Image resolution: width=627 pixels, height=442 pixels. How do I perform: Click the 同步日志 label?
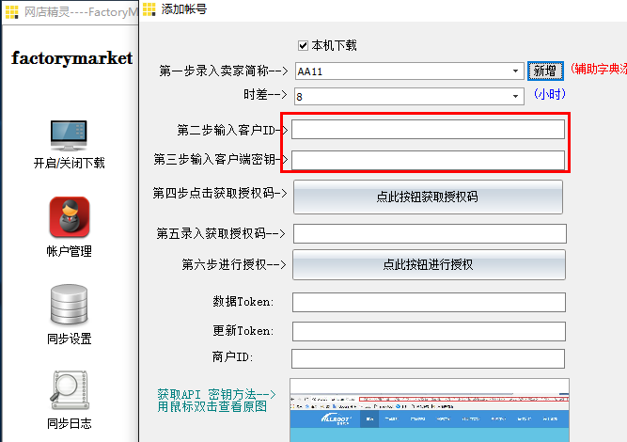70,423
